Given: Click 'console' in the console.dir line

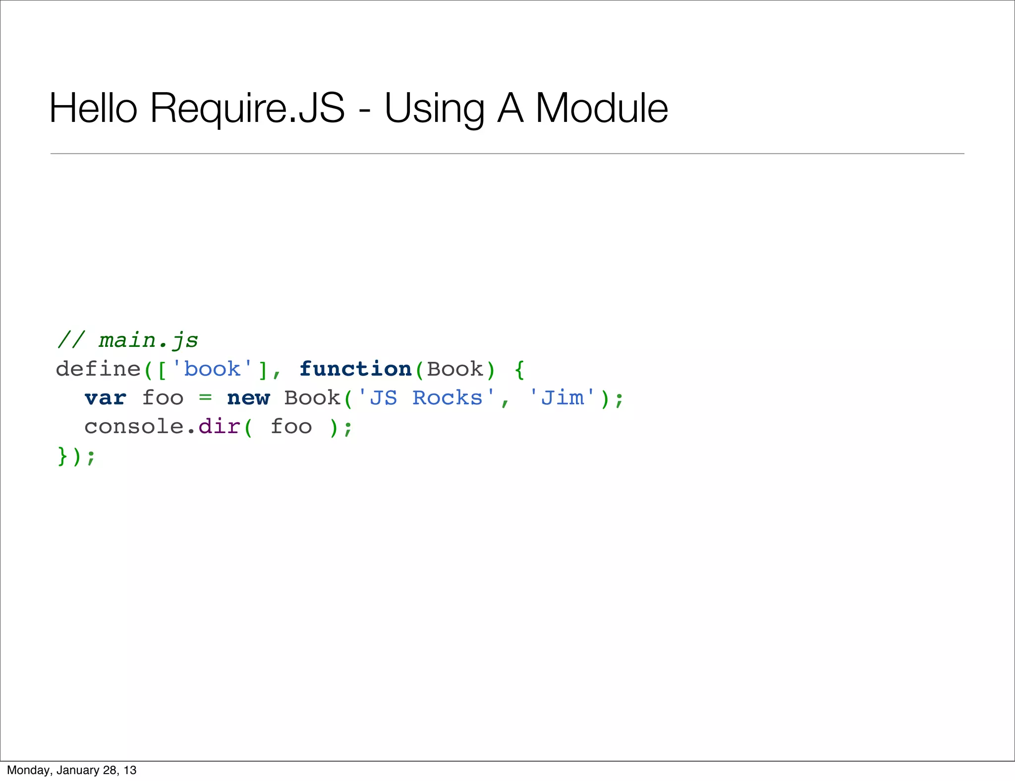Looking at the screenshot, I should pos(134,427).
